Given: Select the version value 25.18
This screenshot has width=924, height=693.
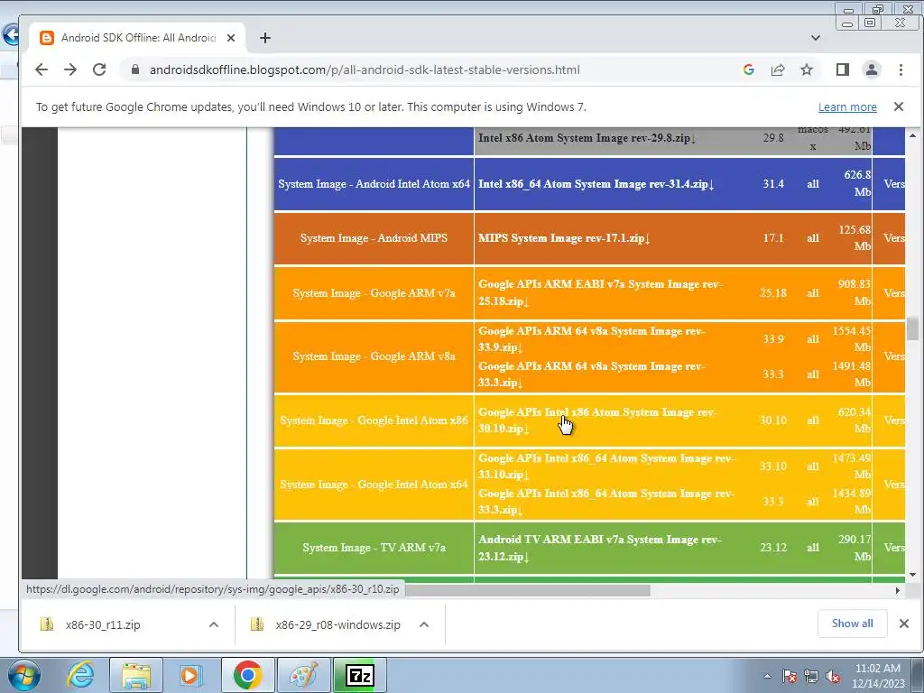Looking at the screenshot, I should tap(773, 293).
